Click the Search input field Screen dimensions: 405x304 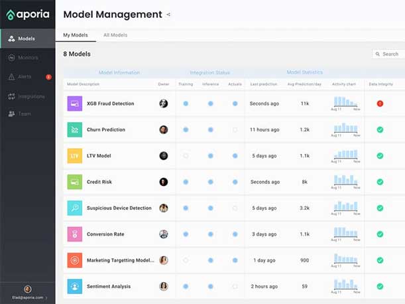[x=389, y=54]
